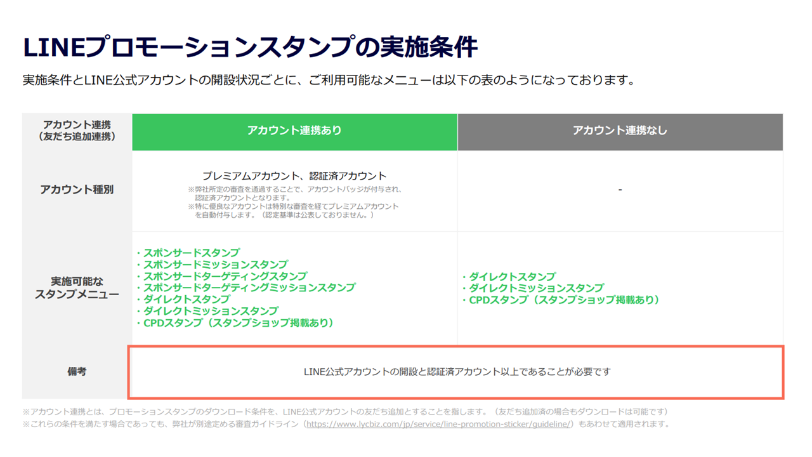Click the title 'LINEプロモーションスタンプの実施条件'
The width and height of the screenshot is (812, 457).
click(x=250, y=48)
